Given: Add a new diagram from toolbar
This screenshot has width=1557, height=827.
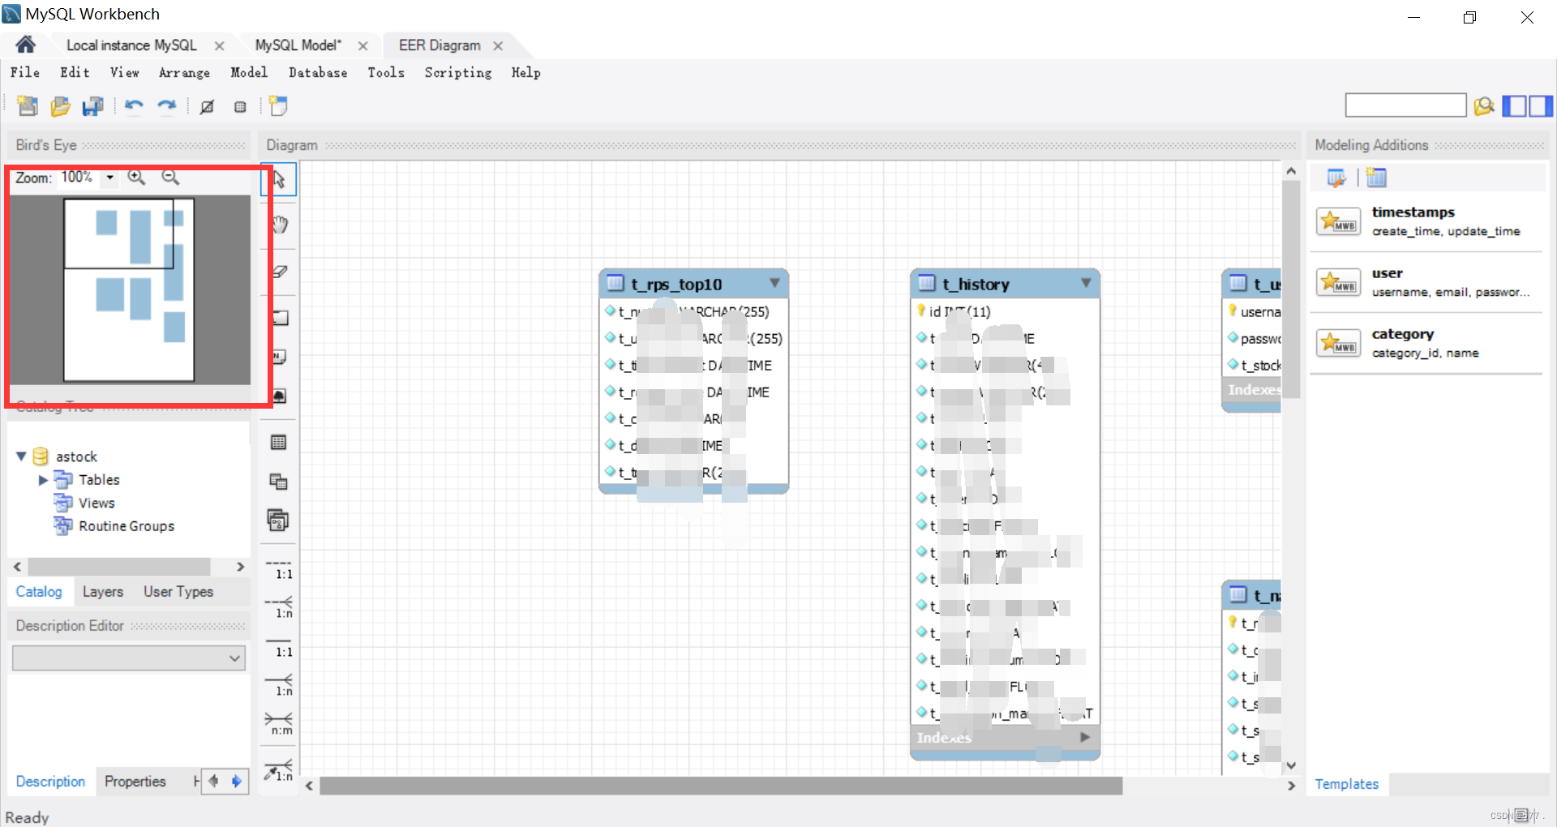Looking at the screenshot, I should point(278,106).
